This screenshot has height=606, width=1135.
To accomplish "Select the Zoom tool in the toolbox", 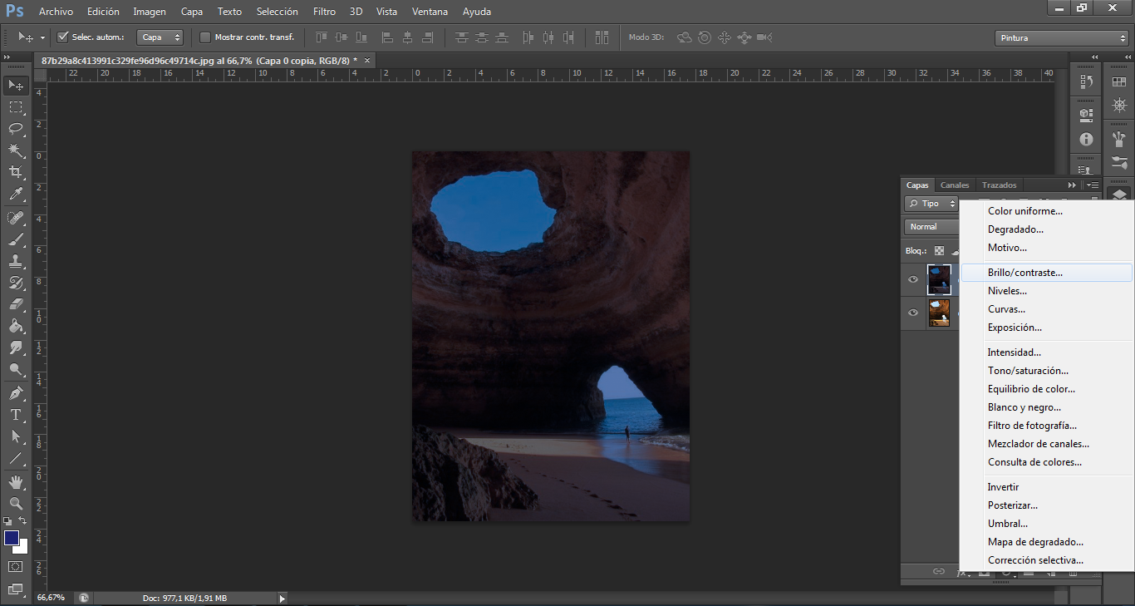I will [16, 504].
